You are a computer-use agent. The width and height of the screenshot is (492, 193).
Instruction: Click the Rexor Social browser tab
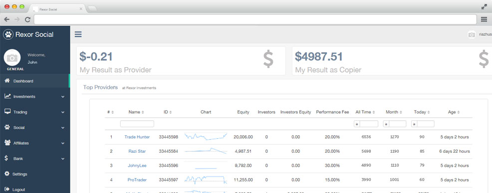(58, 9)
